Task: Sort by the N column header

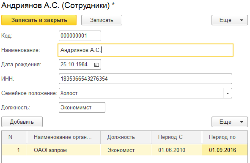Action: [x=14, y=137]
